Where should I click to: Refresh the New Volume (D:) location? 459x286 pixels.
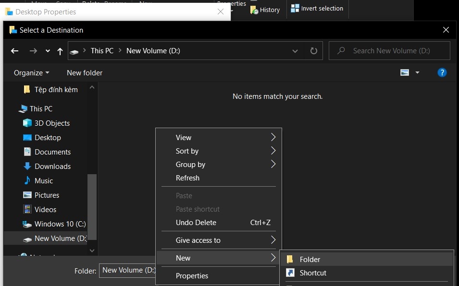pyautogui.click(x=313, y=51)
